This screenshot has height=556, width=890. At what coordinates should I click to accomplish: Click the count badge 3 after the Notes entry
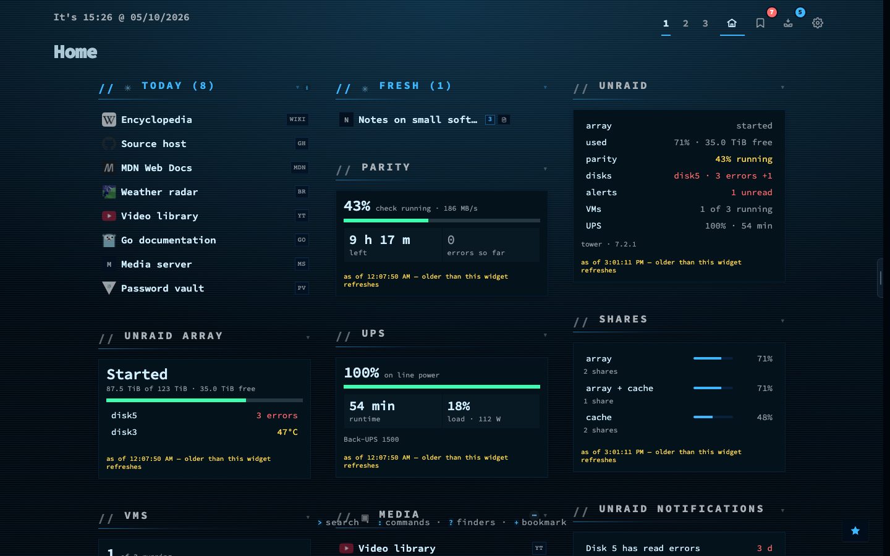point(489,119)
